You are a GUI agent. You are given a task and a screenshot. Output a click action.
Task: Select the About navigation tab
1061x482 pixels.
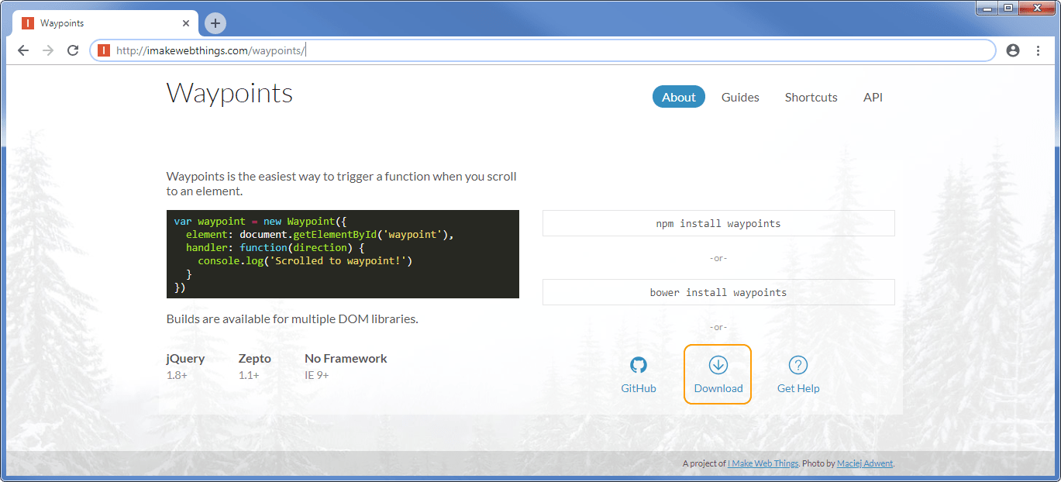(x=679, y=97)
